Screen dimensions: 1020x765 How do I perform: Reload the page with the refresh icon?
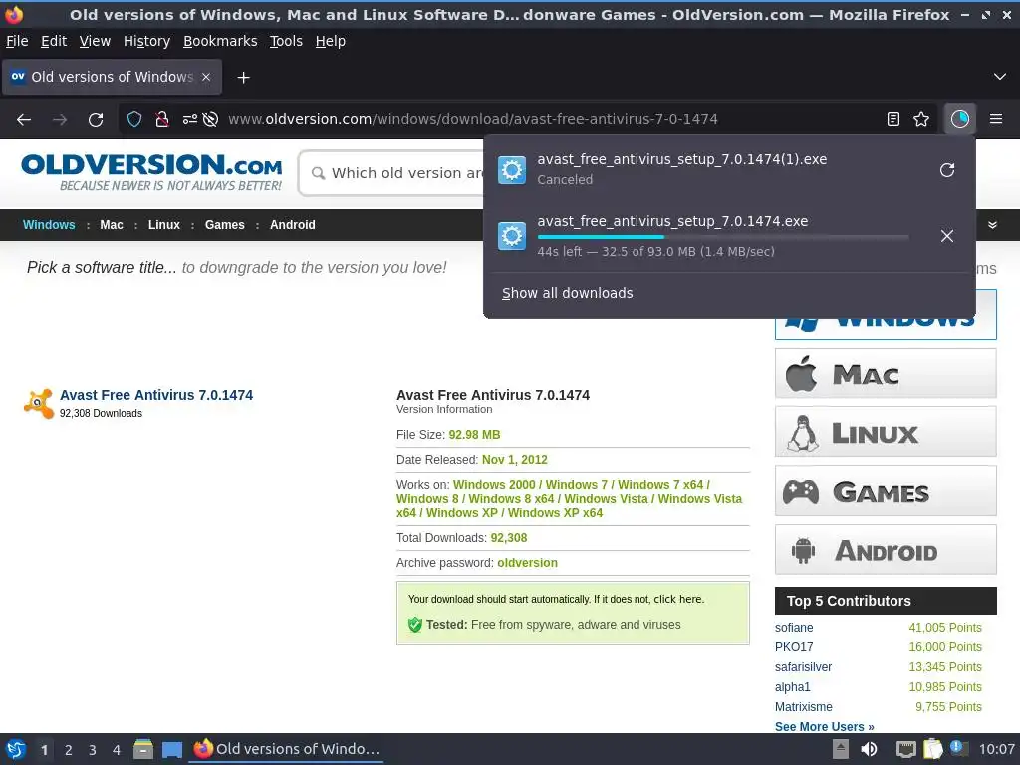pos(96,120)
